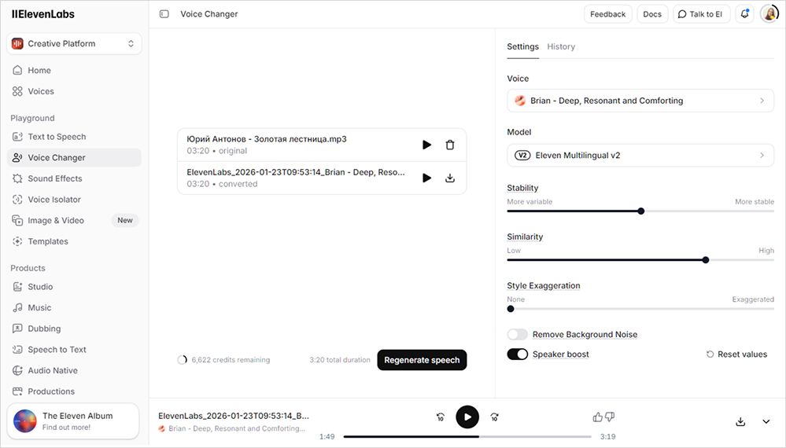Screen dimensions: 786x448
Task: Give thumbs up to generated audio
Action: click(598, 417)
